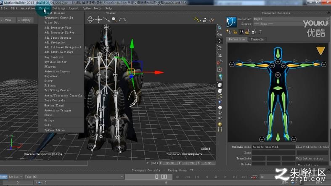The width and height of the screenshot is (331, 186).
Task: Switch to the Definition tab
Action: point(237,39)
